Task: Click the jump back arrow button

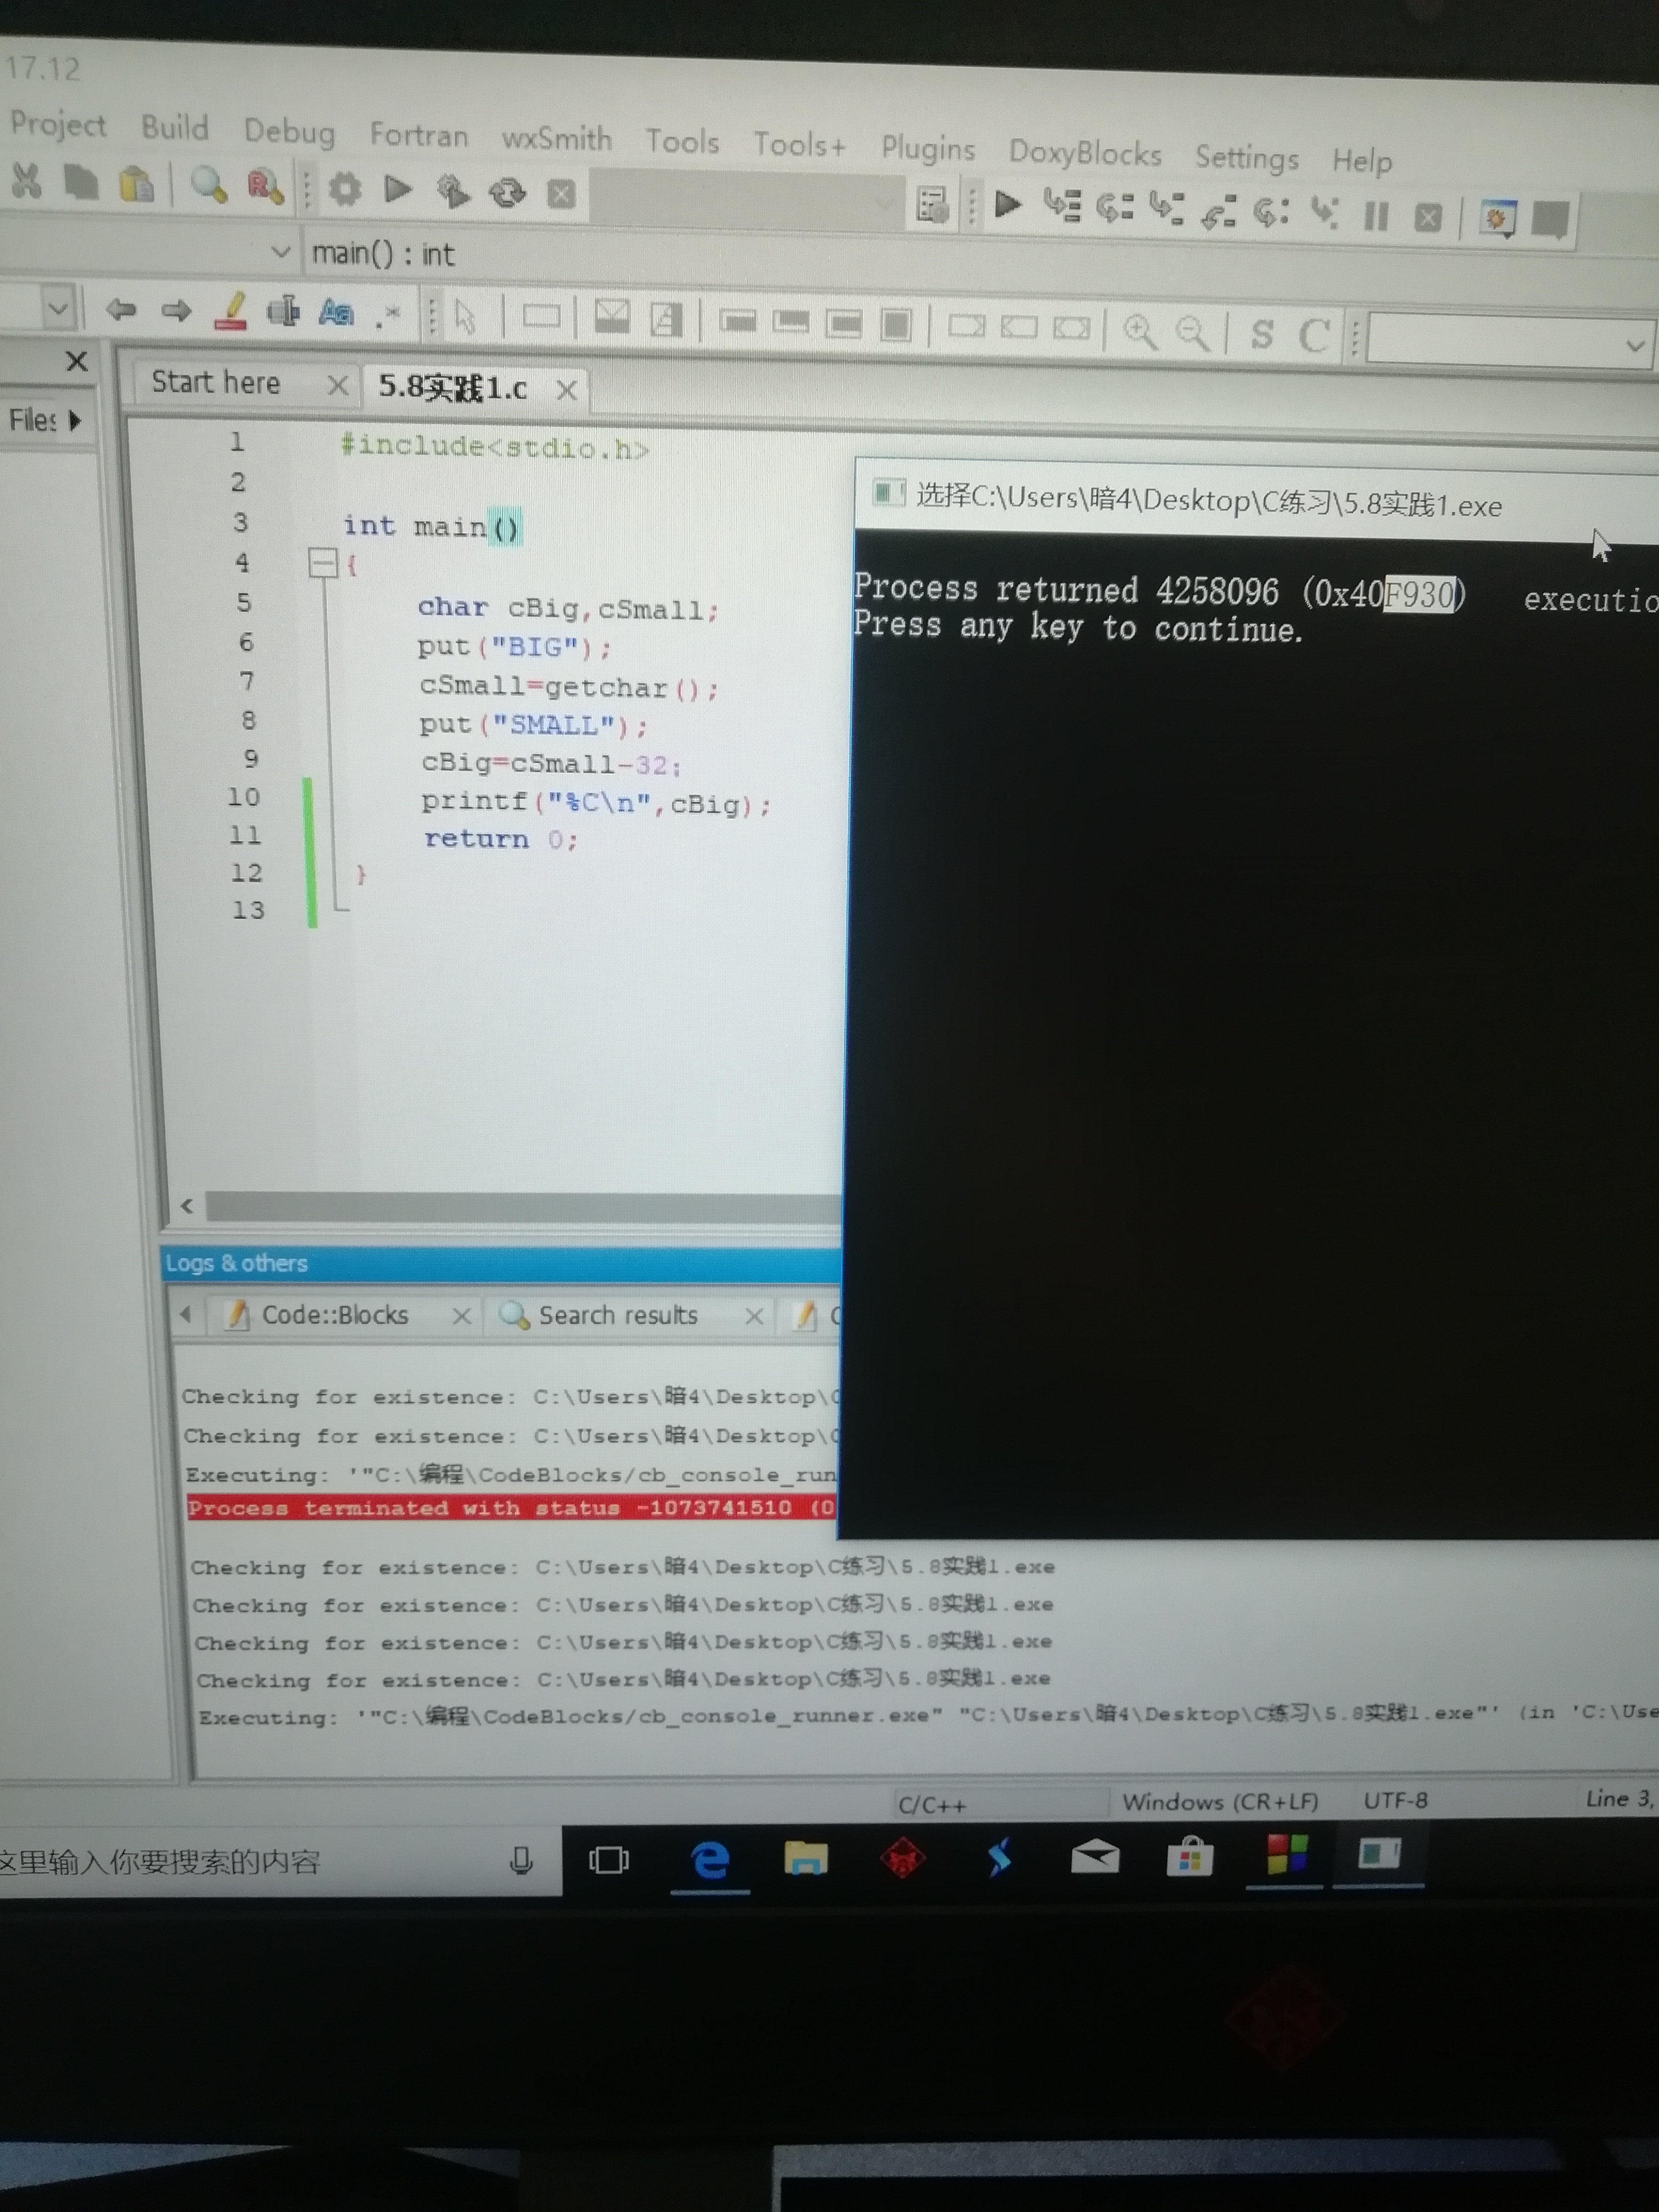Action: (x=121, y=309)
